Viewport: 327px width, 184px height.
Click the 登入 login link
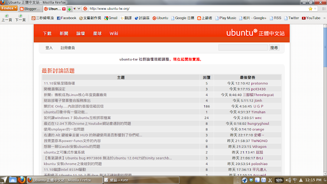(49, 48)
